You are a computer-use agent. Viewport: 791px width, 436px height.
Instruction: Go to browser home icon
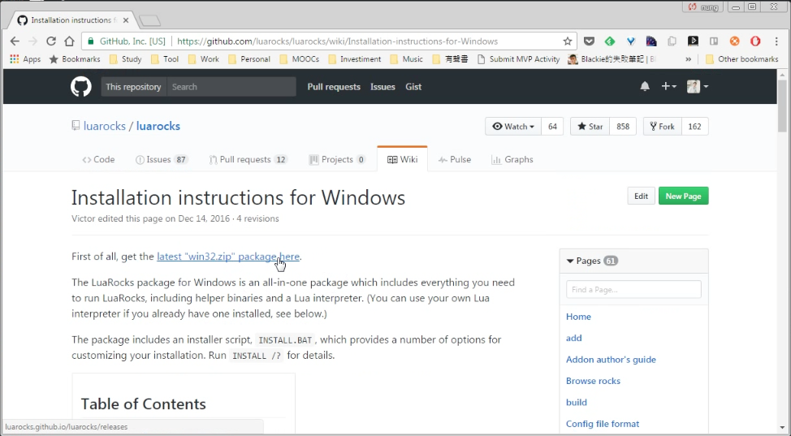(70, 41)
